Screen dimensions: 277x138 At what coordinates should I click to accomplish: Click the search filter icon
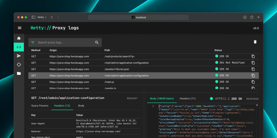[x=33, y=42]
